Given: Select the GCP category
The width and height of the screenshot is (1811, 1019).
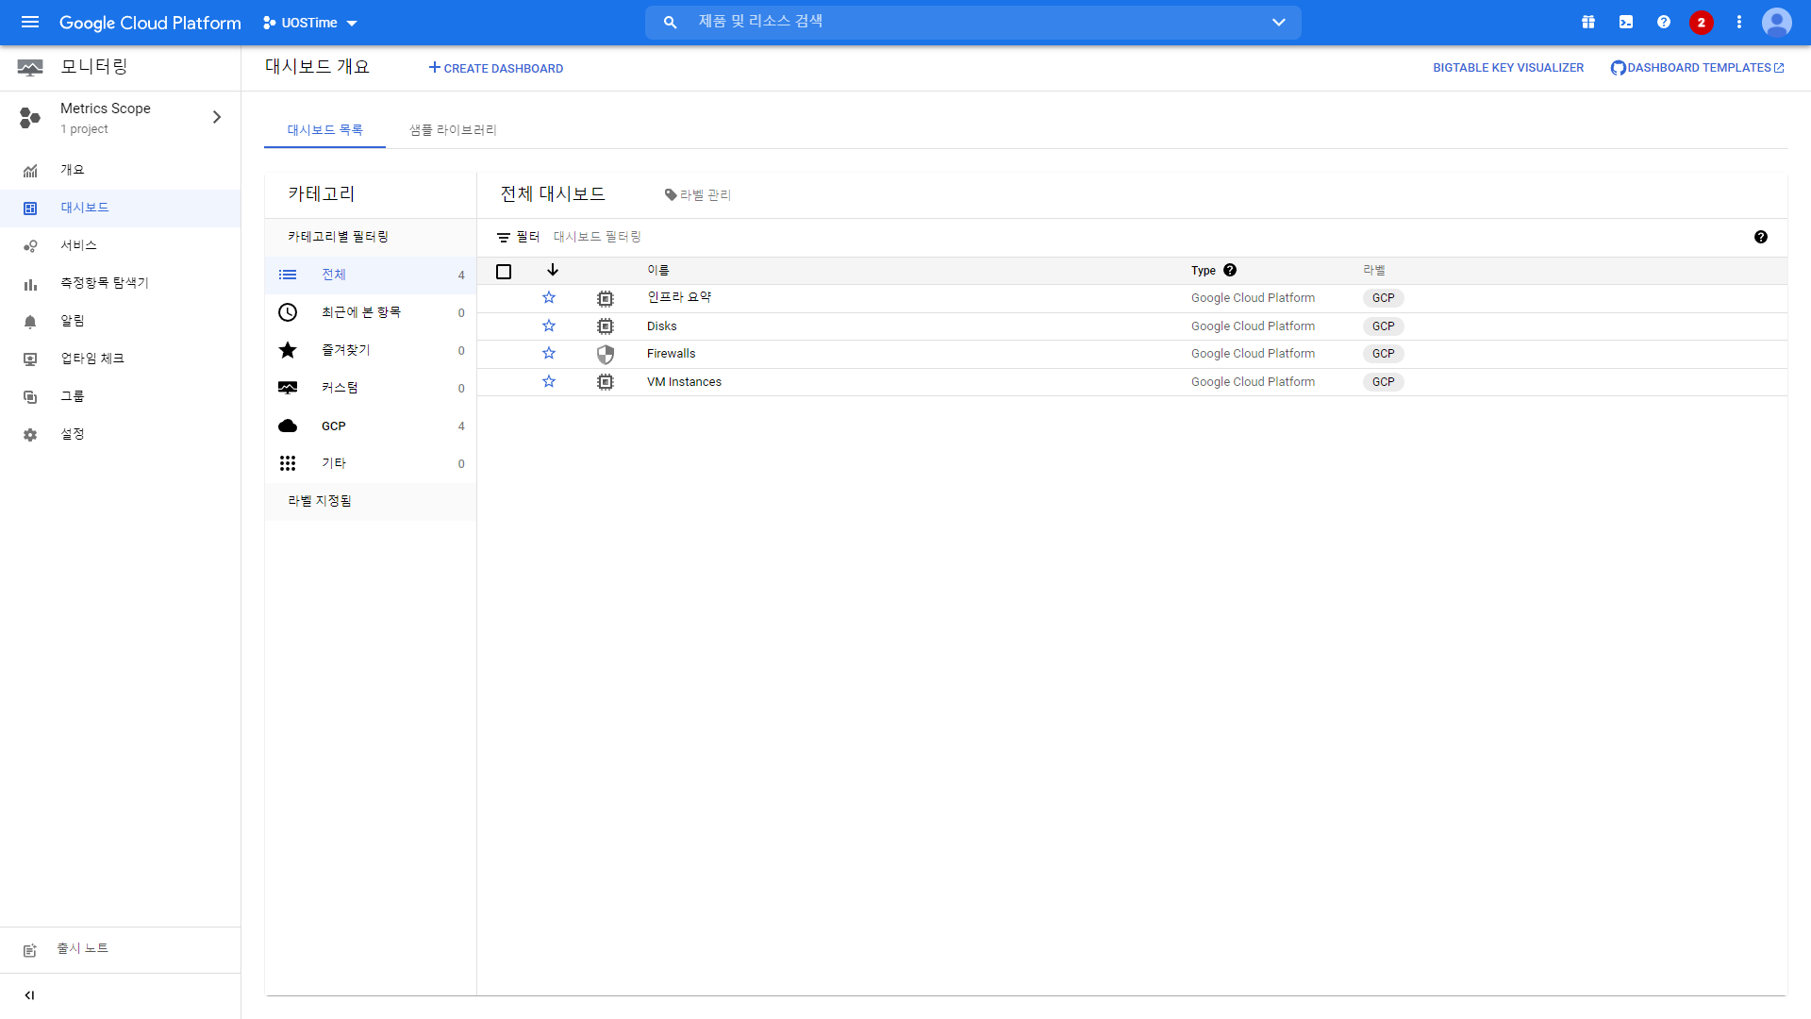Looking at the screenshot, I should click(371, 426).
